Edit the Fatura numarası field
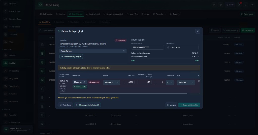 point(148,47)
